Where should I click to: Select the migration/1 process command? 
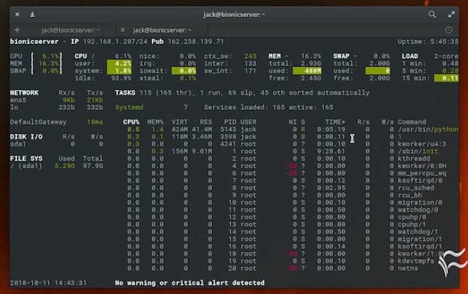click(x=420, y=239)
